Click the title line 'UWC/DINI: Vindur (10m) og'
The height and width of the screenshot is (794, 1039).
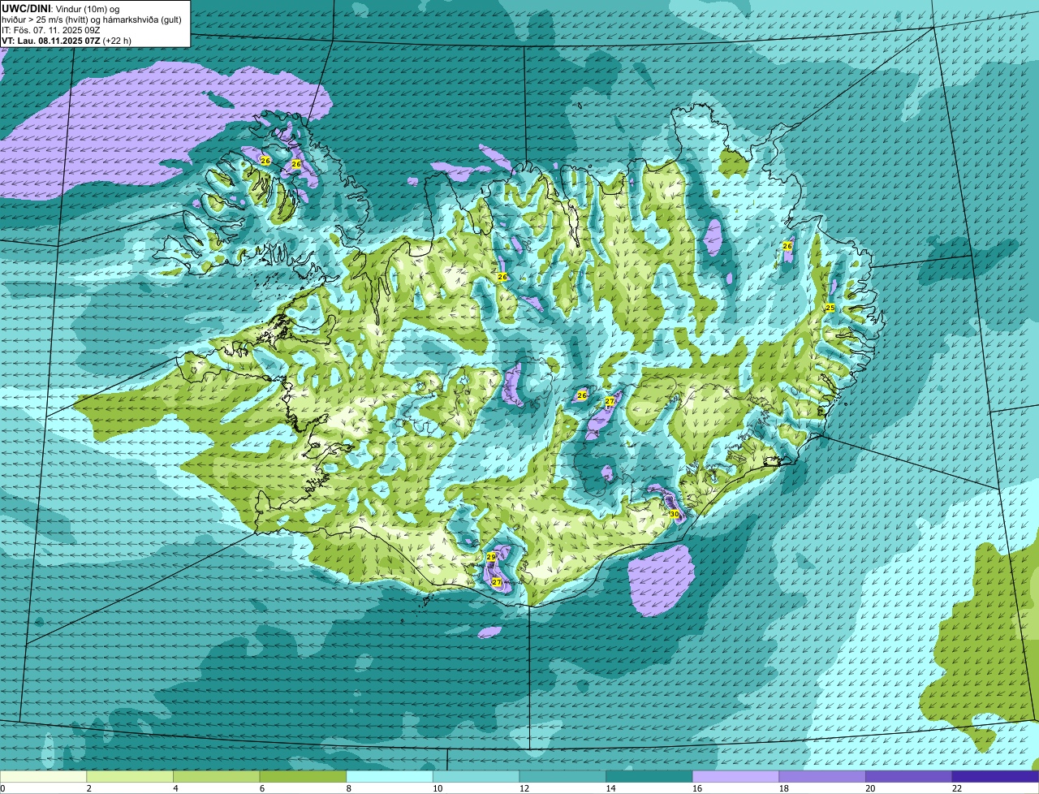coord(61,9)
